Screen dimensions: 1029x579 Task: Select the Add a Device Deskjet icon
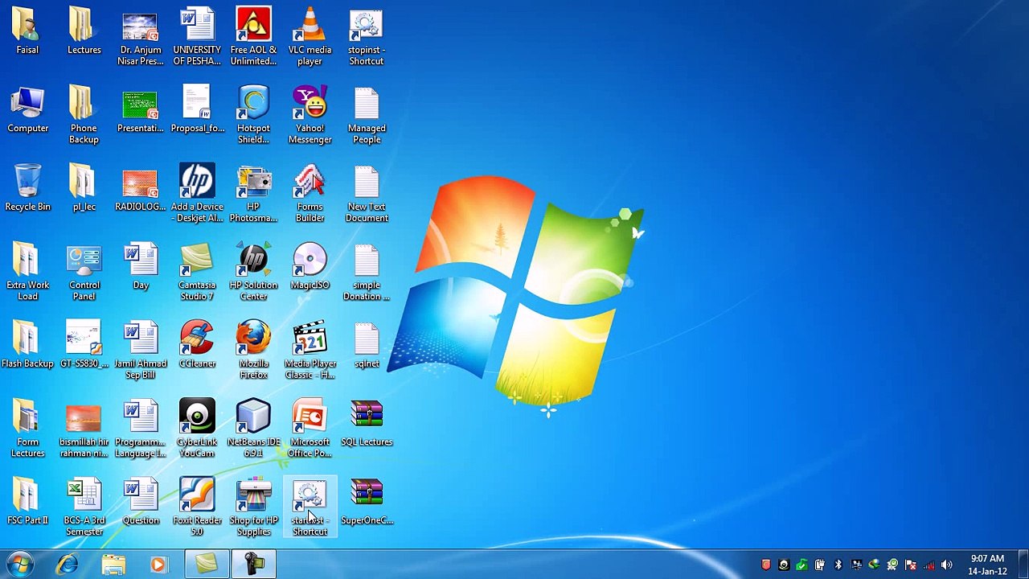[197, 194]
